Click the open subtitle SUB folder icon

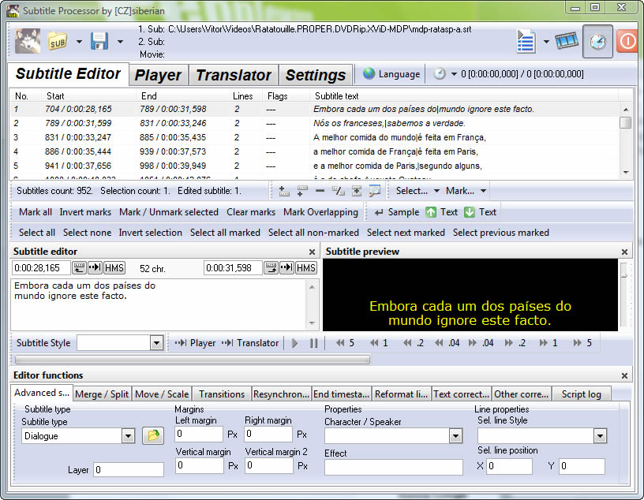[57, 41]
